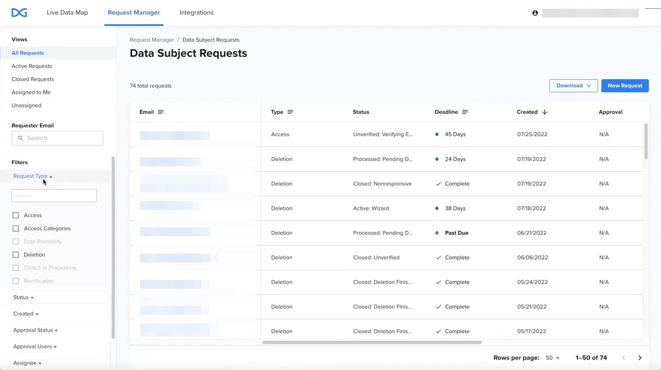The height and width of the screenshot is (370, 661).
Task: Go to next page arrow
Action: tap(640, 358)
